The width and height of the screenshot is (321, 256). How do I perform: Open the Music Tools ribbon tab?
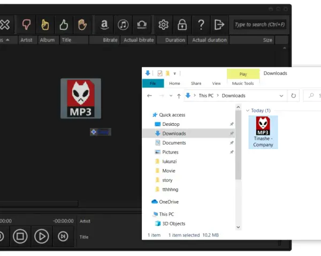243,83
